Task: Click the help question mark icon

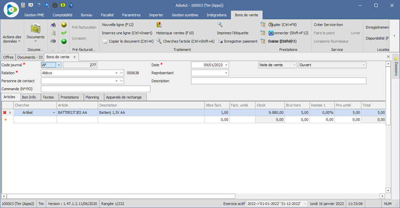Action: click(39, 5)
